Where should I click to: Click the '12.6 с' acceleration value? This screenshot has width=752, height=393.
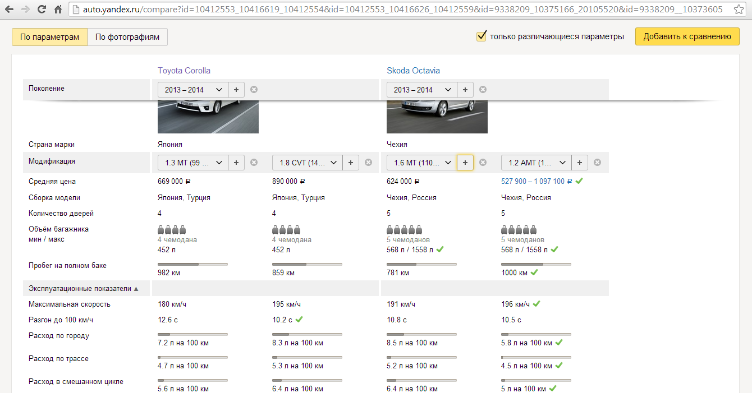(167, 320)
